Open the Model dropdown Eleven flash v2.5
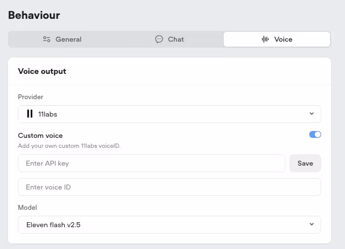 pyautogui.click(x=169, y=225)
